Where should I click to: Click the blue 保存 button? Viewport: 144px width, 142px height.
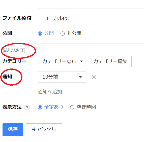(x=13, y=129)
